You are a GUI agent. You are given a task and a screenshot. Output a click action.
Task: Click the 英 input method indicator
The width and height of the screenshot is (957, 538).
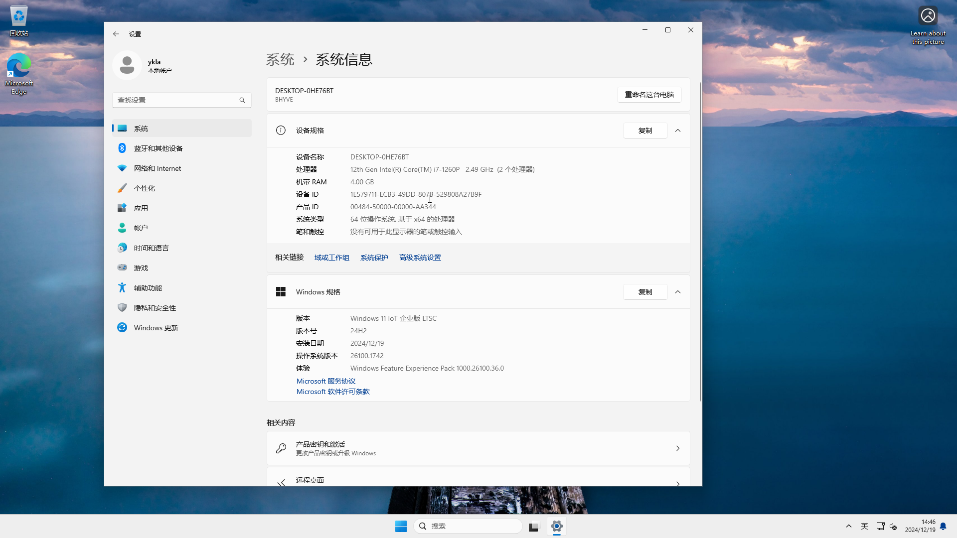pyautogui.click(x=865, y=526)
